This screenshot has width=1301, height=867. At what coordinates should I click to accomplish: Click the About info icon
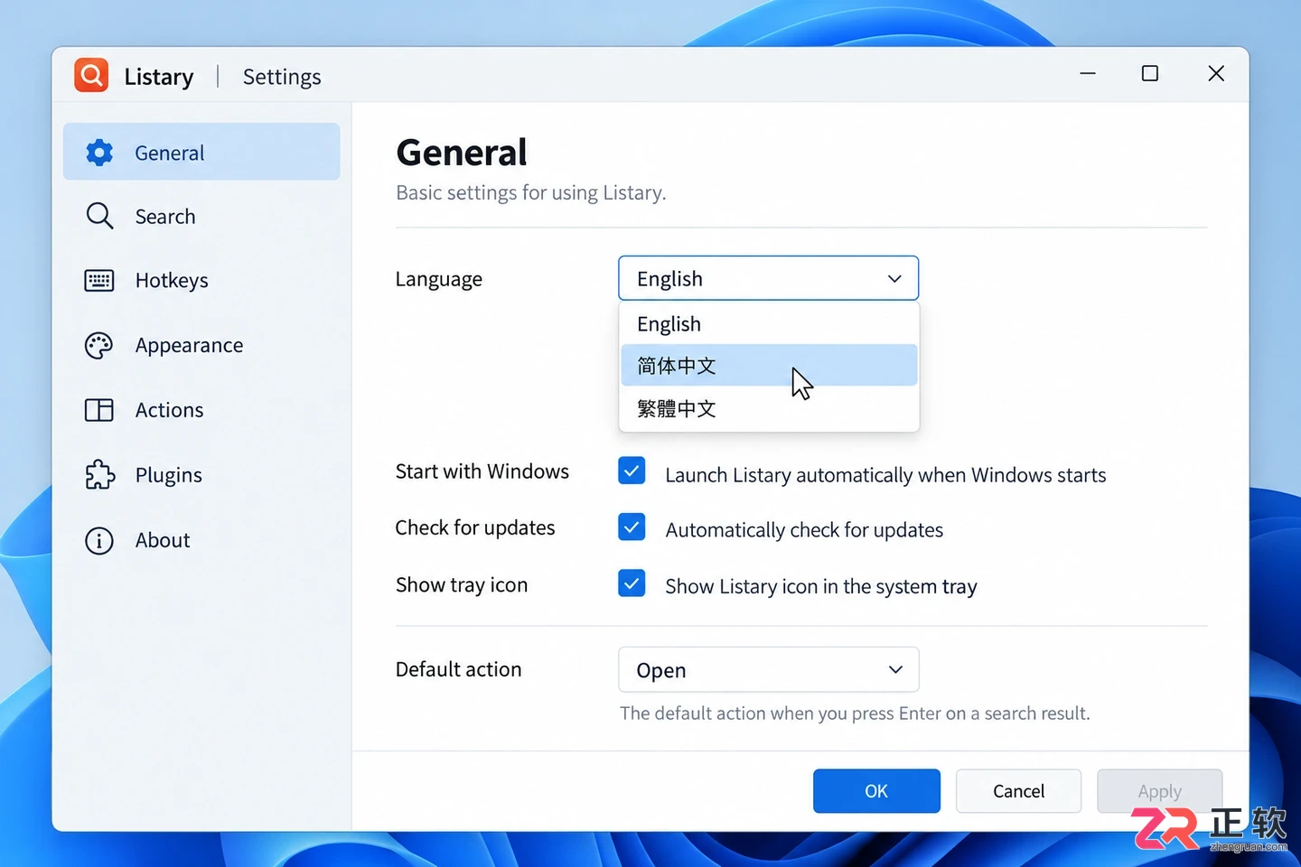click(99, 540)
